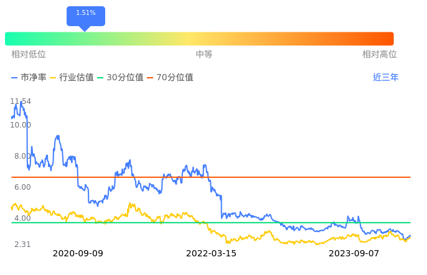
Task: Click the 2022-03-15 date on the x-axis
Action: [212, 254]
